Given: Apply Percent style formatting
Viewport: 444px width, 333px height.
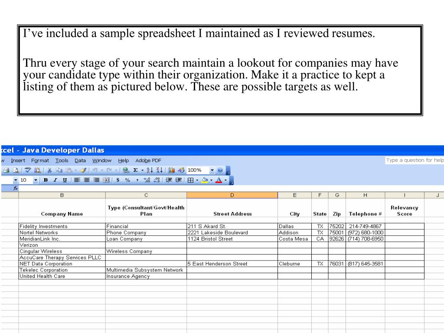Looking at the screenshot, I should tap(127, 180).
